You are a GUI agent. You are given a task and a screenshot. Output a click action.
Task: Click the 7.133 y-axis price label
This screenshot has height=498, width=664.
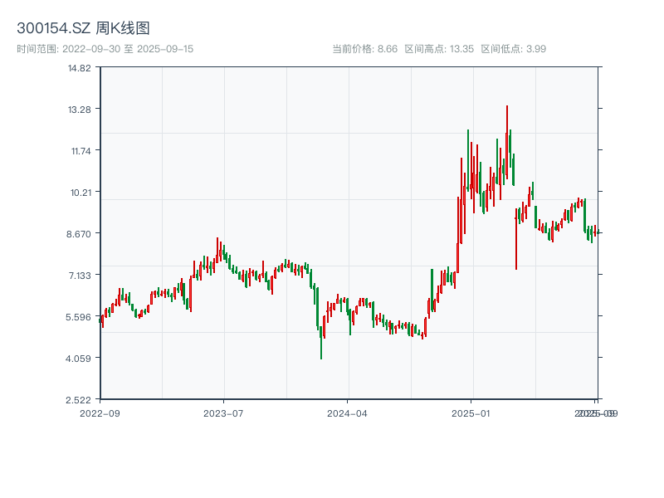pyautogui.click(x=80, y=276)
